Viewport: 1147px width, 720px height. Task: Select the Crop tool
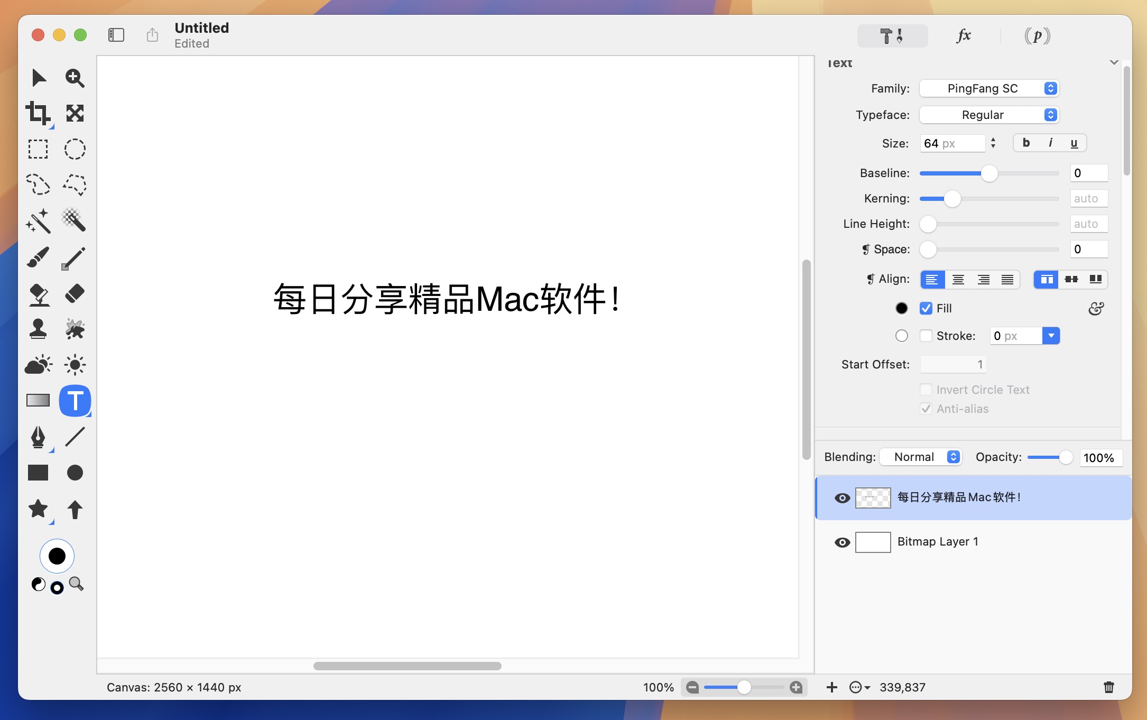click(38, 113)
